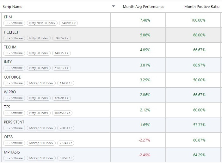The width and height of the screenshot is (222, 163).
Task: Sort by Month Avg Performance column header
Action: 144,7
